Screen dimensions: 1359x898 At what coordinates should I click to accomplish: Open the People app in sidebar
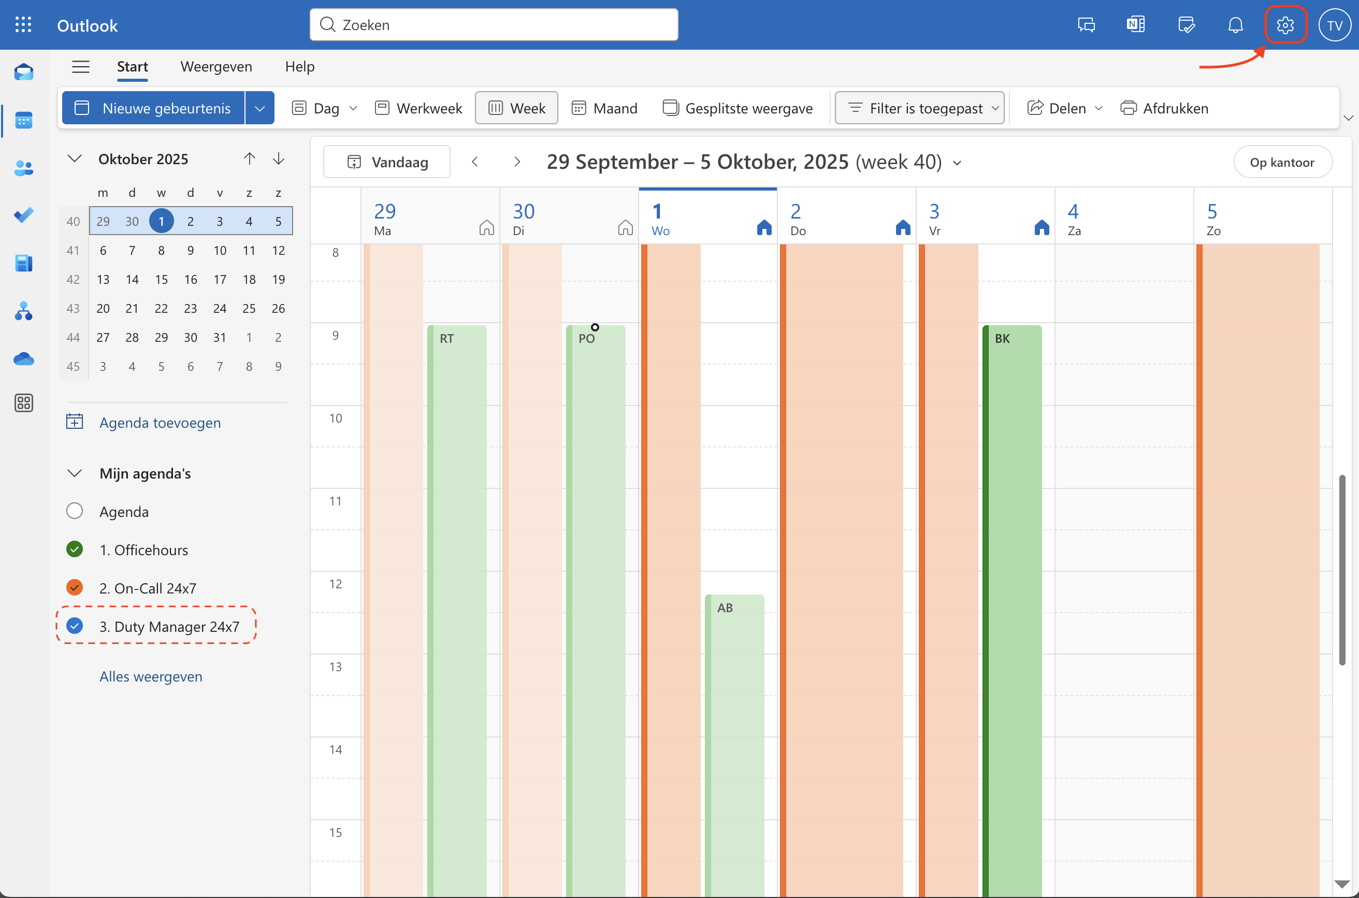click(23, 168)
